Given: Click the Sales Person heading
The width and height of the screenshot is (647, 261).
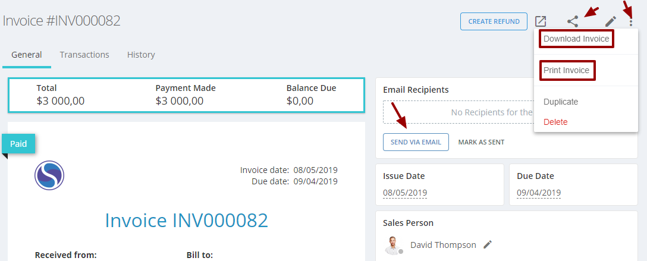Looking at the screenshot, I should pos(408,223).
